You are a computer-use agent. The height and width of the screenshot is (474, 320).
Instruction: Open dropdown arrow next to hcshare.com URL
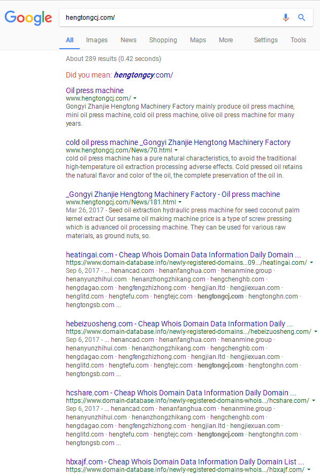314,401
